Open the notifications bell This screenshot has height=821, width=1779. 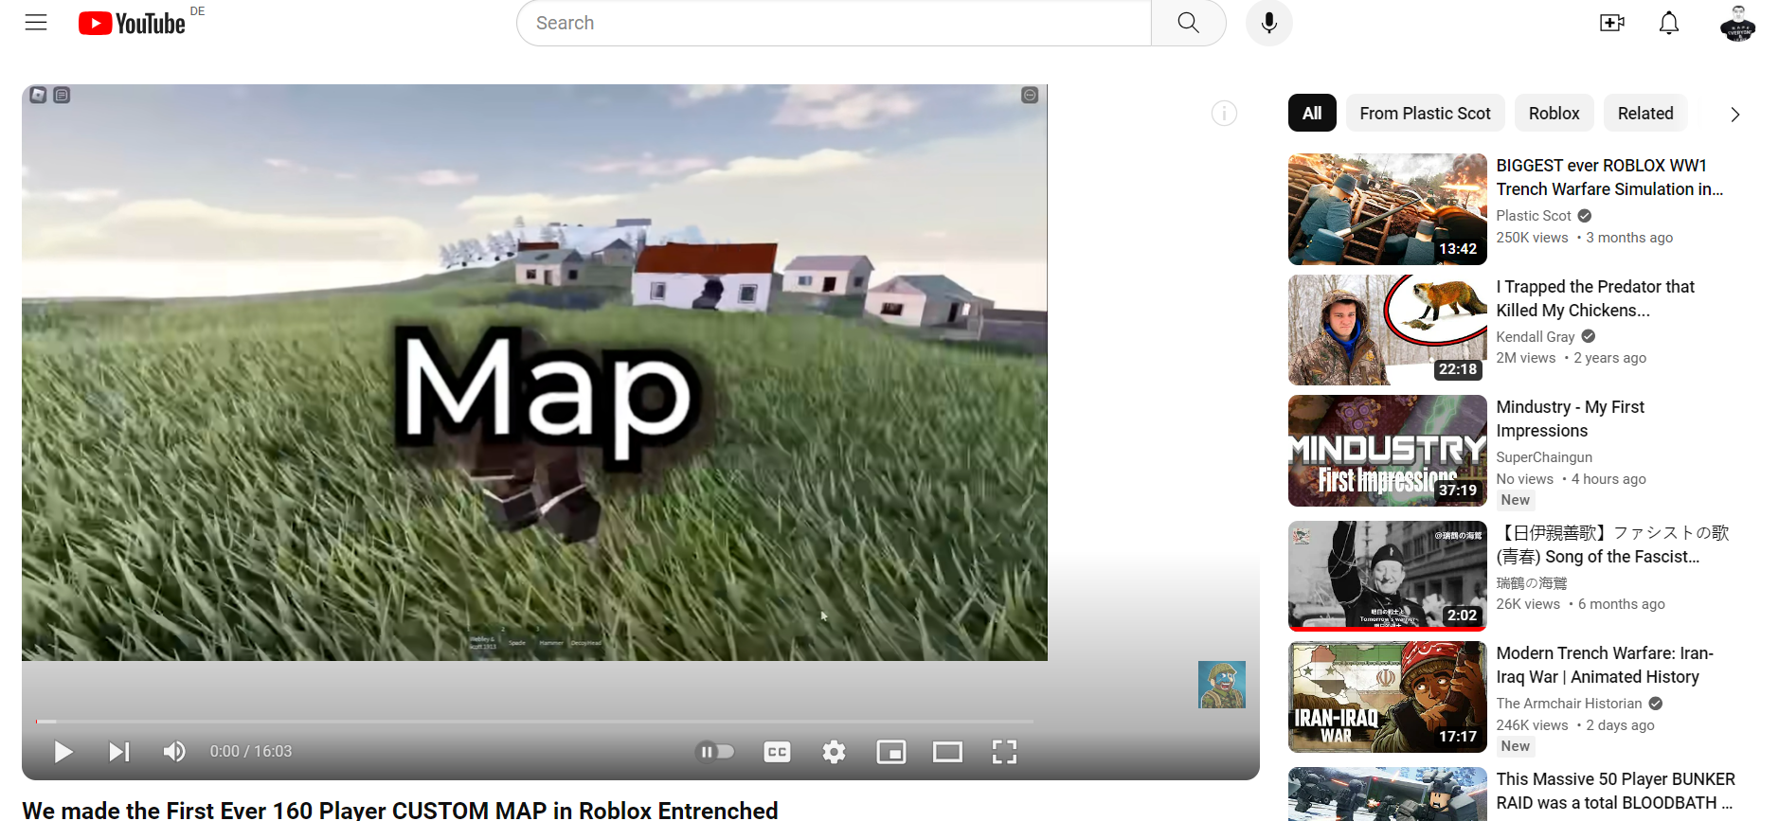[x=1669, y=23]
